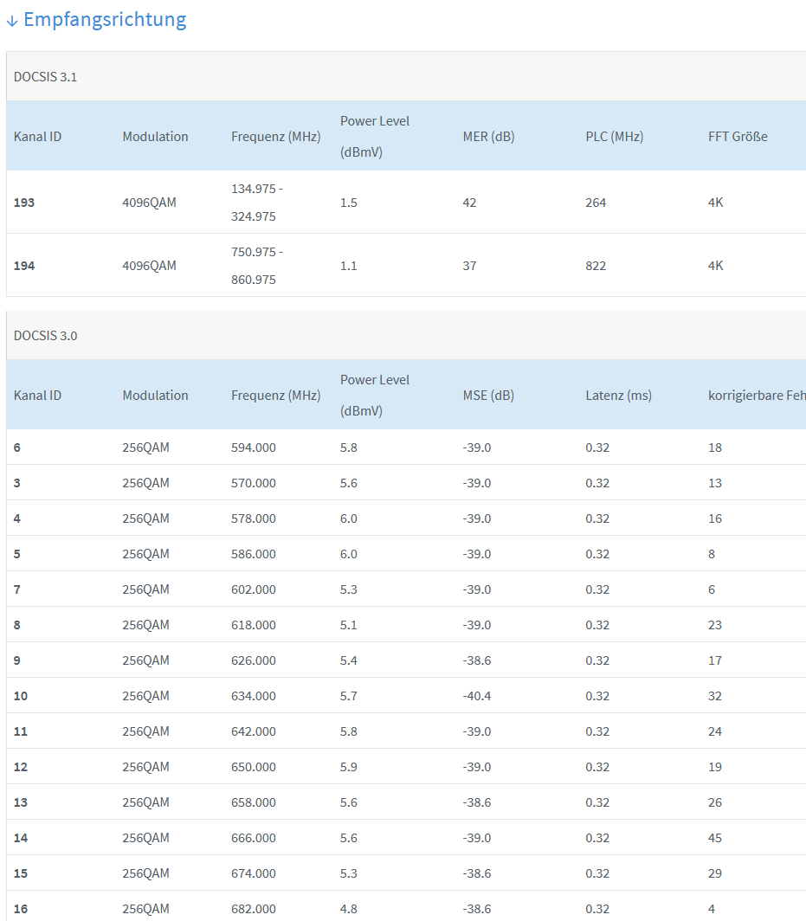Select frequency 666.000 cell
This screenshot has height=921, width=806.
tap(253, 838)
